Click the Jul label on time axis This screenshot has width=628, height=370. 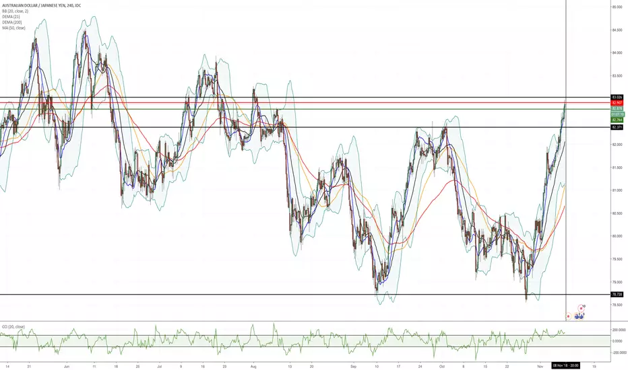(160, 366)
